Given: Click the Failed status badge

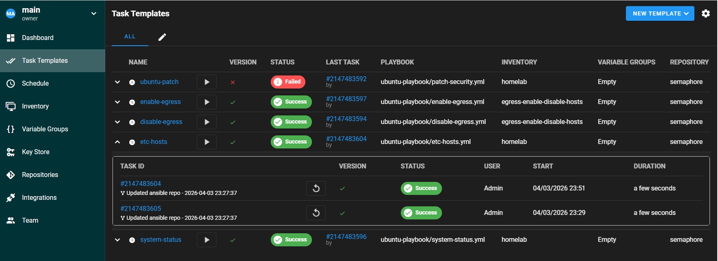Looking at the screenshot, I should pos(288,82).
